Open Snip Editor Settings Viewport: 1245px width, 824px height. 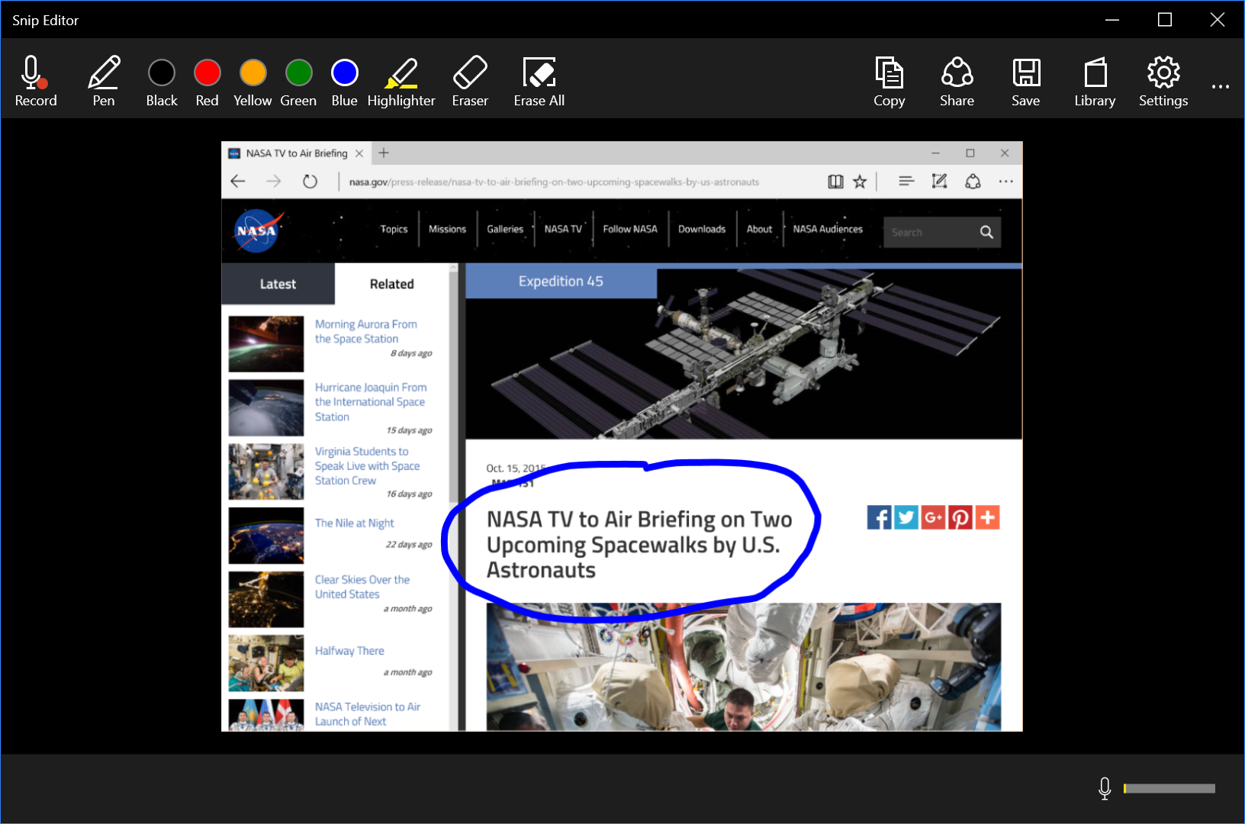coord(1163,81)
